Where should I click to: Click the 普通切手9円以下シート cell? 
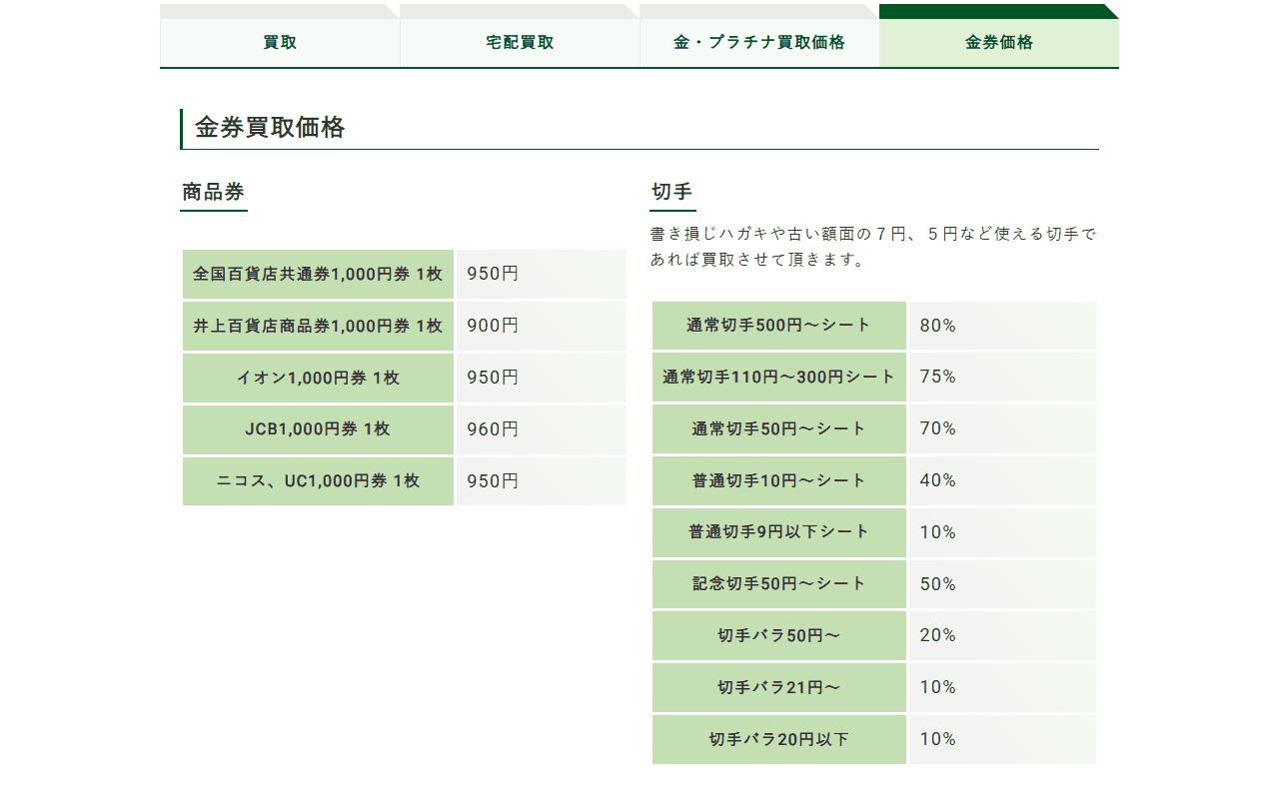coord(779,532)
